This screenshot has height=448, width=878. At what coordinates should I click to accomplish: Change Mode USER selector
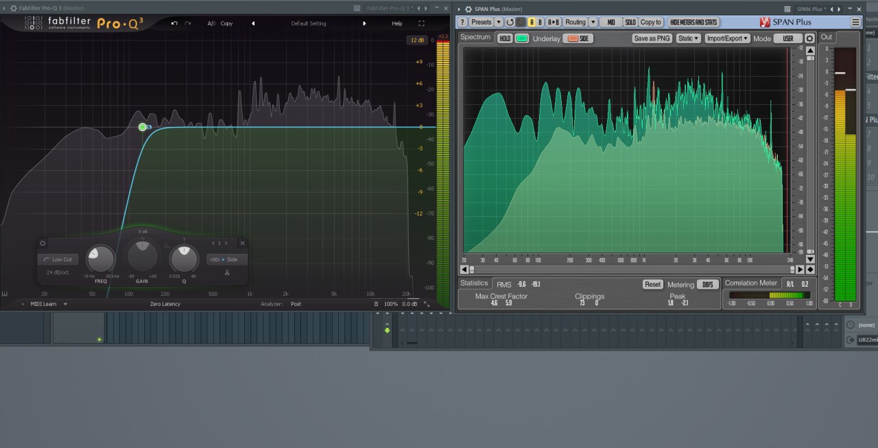[788, 38]
